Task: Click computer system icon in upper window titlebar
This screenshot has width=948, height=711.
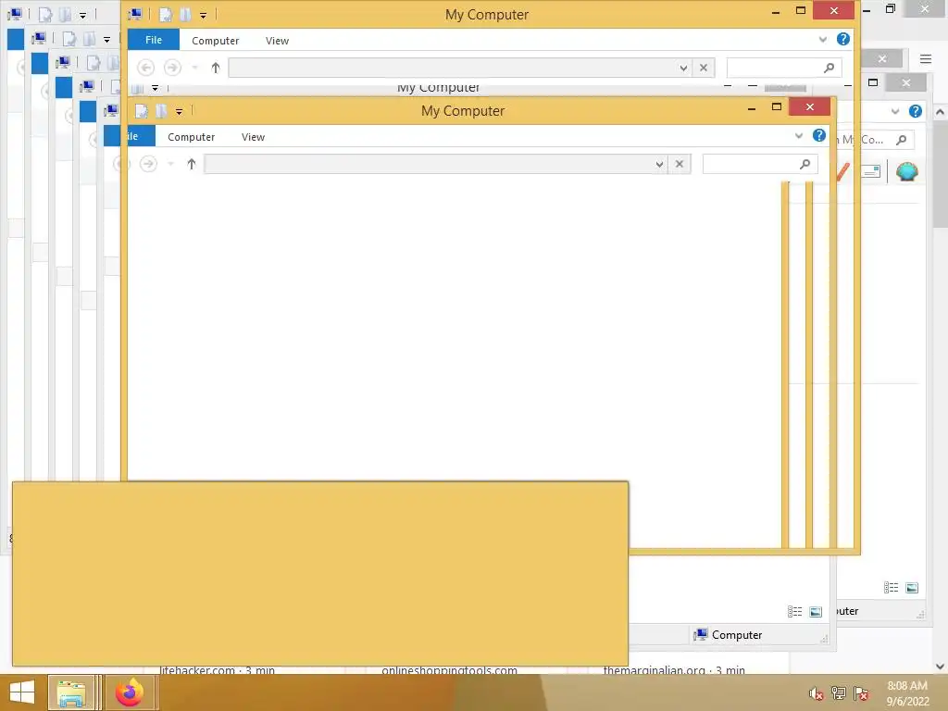Action: pyautogui.click(x=135, y=14)
